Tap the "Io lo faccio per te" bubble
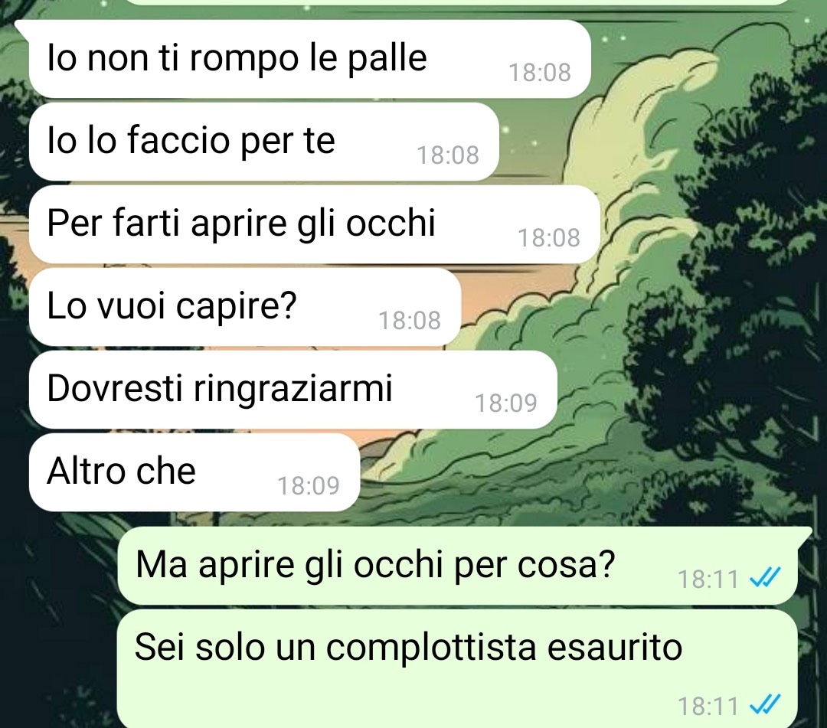827x728 pixels. pos(263,142)
